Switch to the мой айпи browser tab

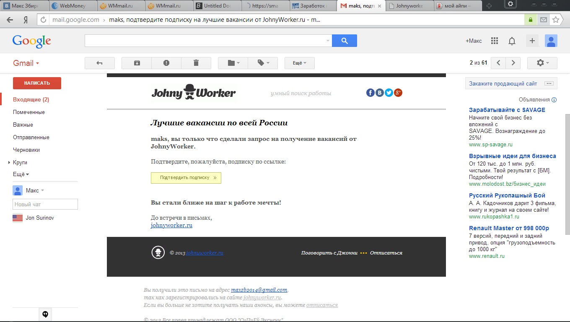click(457, 6)
